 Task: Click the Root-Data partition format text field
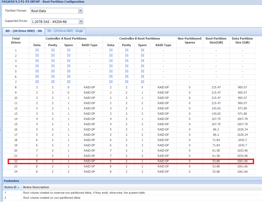click(x=54, y=11)
